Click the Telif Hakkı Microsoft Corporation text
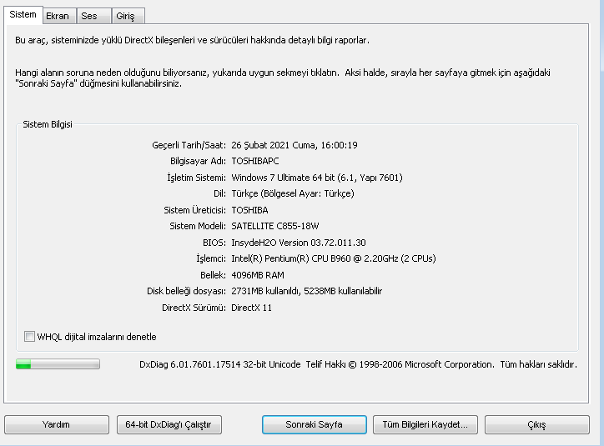 400,364
